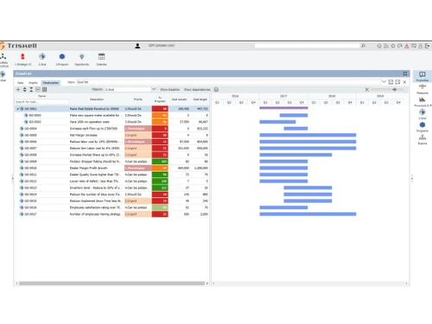Toggle Show baseline option
Image resolution: width=432 pixels, height=324 pixels.
tap(170, 90)
